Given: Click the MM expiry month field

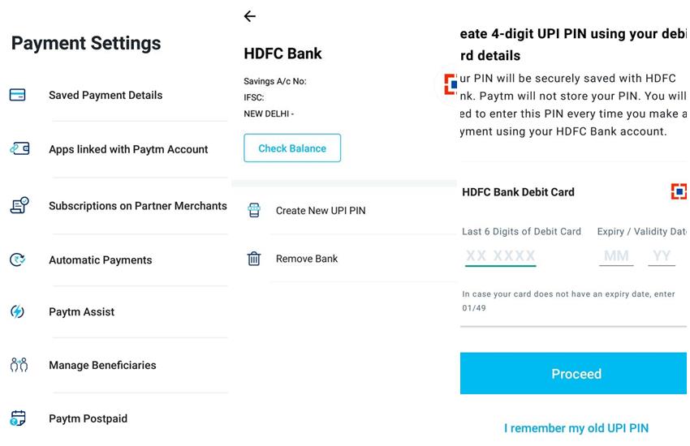Looking at the screenshot, I should (x=617, y=256).
